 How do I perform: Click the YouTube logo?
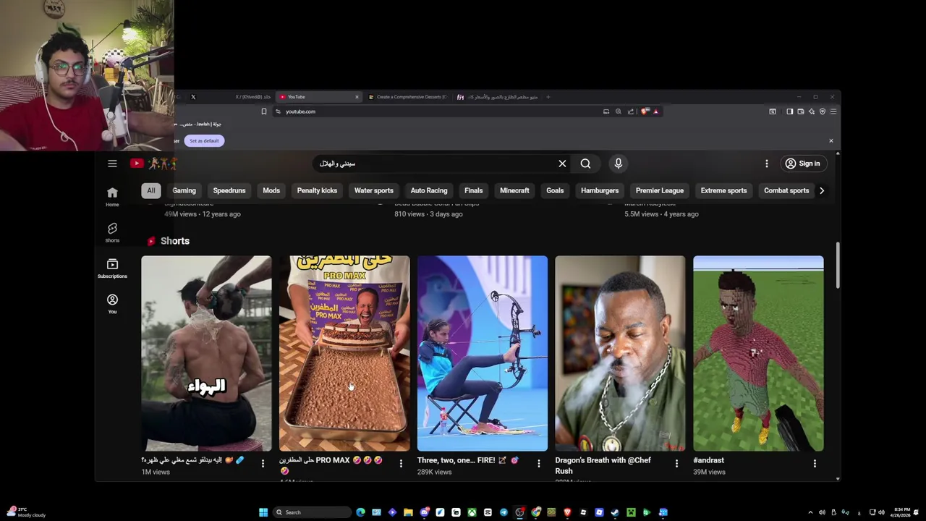(x=153, y=164)
